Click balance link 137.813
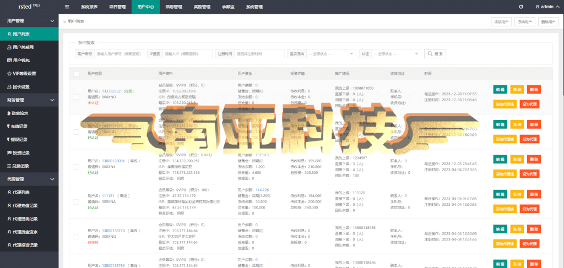The width and height of the screenshot is (564, 268). 262,155
